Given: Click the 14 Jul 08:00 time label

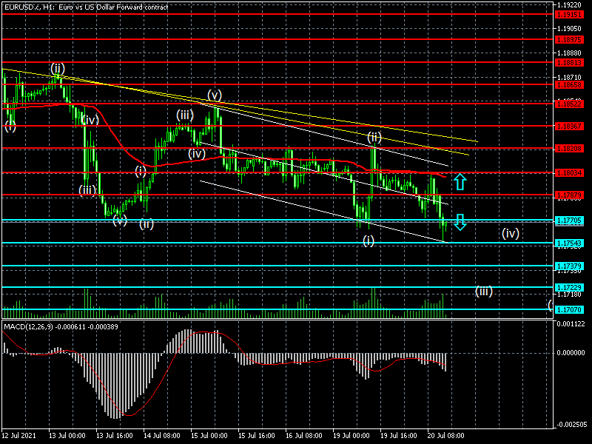Looking at the screenshot, I should 164,437.
